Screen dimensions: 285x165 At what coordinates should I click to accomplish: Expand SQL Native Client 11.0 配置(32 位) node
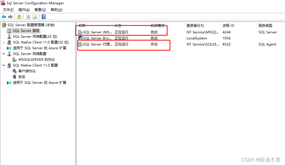[x=4, y=42]
